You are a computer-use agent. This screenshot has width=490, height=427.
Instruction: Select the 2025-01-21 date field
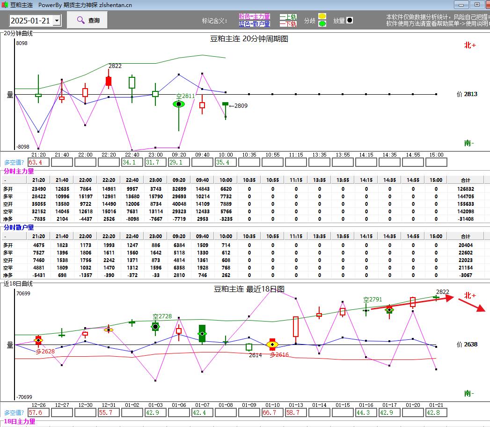pyautogui.click(x=31, y=21)
